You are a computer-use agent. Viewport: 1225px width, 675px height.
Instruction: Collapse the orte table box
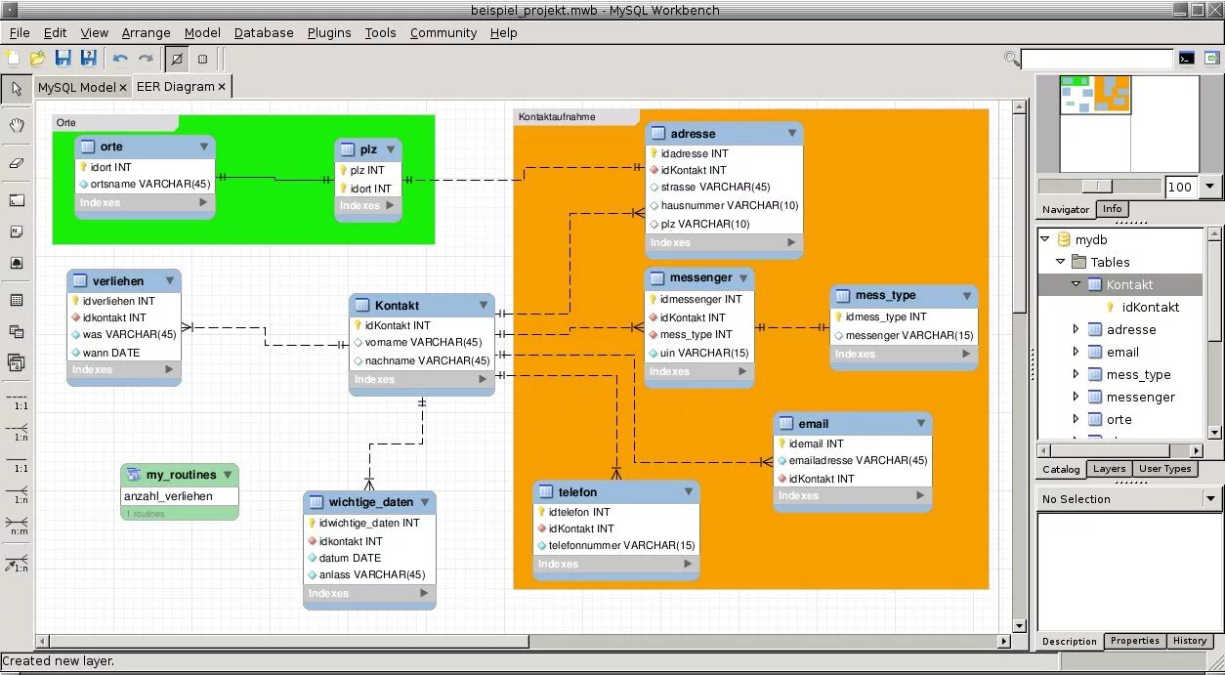point(204,147)
